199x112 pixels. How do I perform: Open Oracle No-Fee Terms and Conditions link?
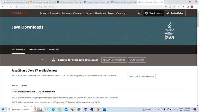click(x=102, y=98)
